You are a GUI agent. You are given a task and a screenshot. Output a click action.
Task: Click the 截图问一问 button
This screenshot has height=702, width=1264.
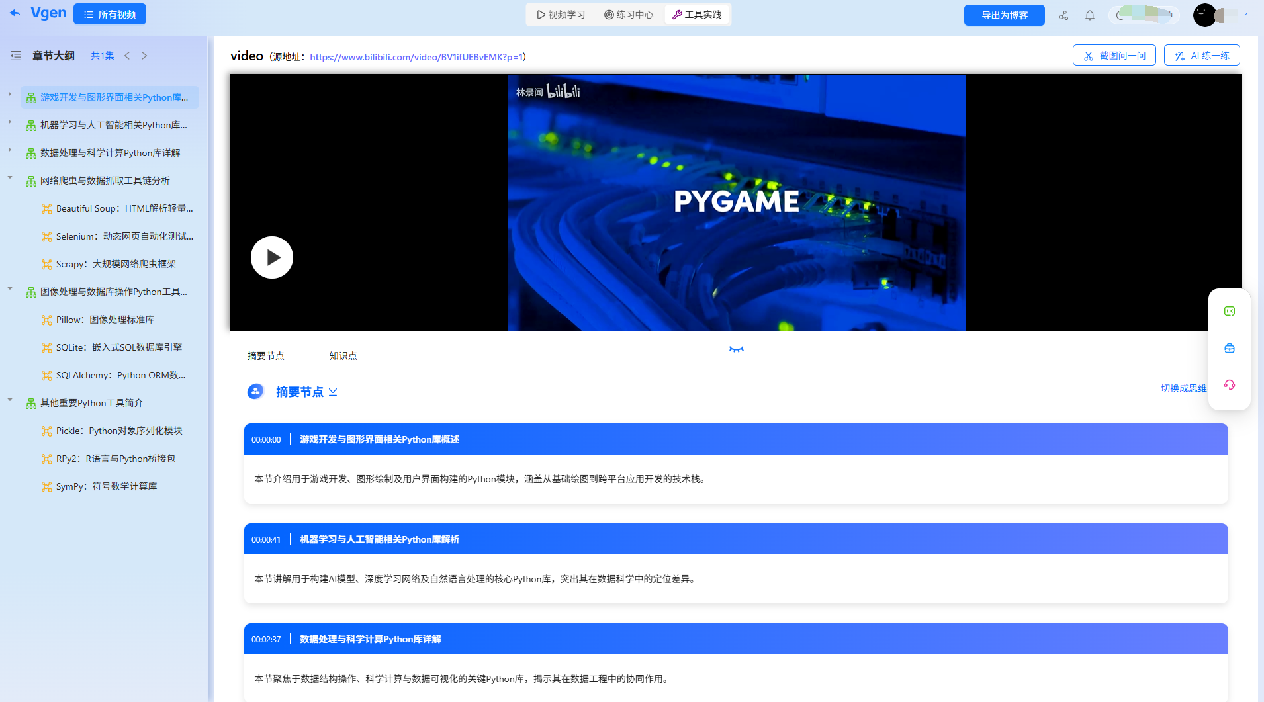pos(1114,56)
